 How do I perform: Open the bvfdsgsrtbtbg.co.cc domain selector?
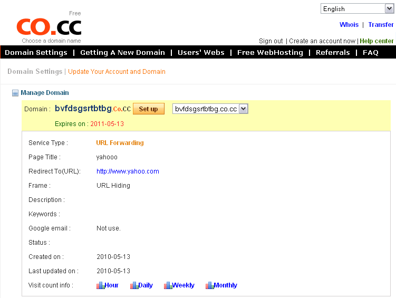click(x=210, y=109)
